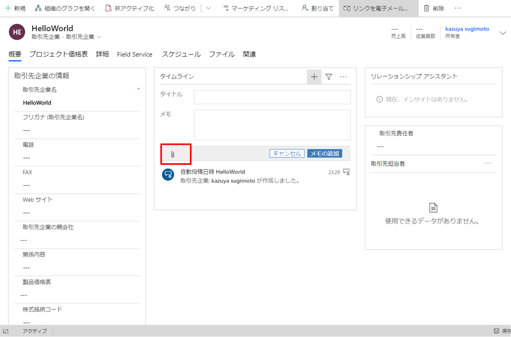This screenshot has height=337, width=511.
Task: Click the timeline plus add icon
Action: (x=314, y=77)
